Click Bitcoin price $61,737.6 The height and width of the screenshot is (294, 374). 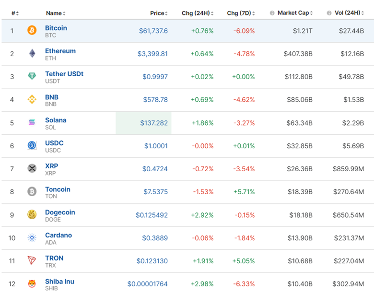click(153, 31)
